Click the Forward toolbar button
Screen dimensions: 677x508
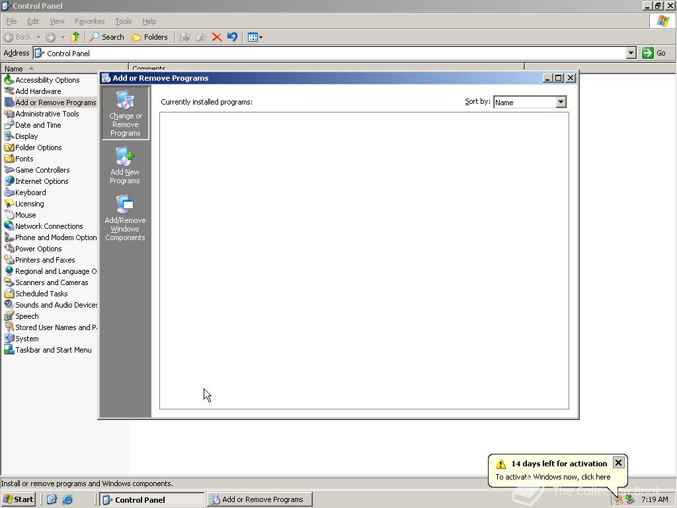tap(50, 37)
